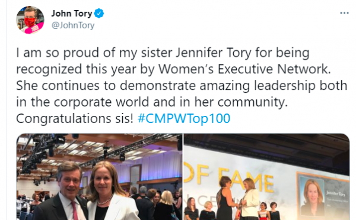Click the blue verified badge next to the name
The image size is (356, 220).
[99, 14]
